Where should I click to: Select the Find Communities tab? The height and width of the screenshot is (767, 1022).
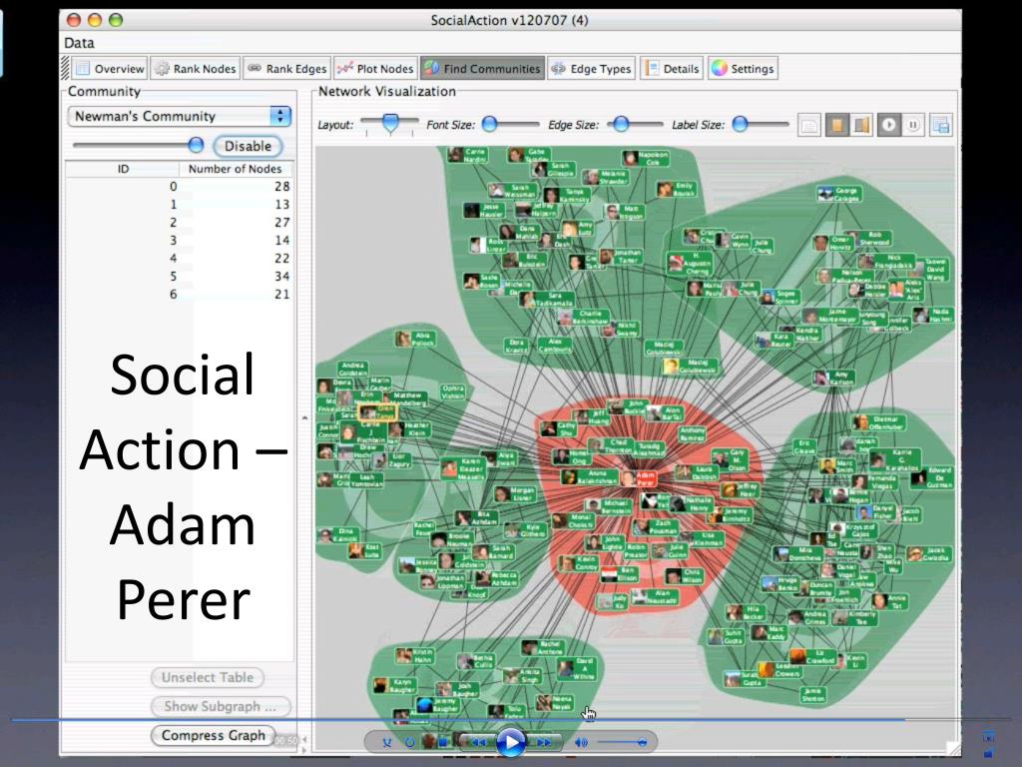[x=482, y=69]
